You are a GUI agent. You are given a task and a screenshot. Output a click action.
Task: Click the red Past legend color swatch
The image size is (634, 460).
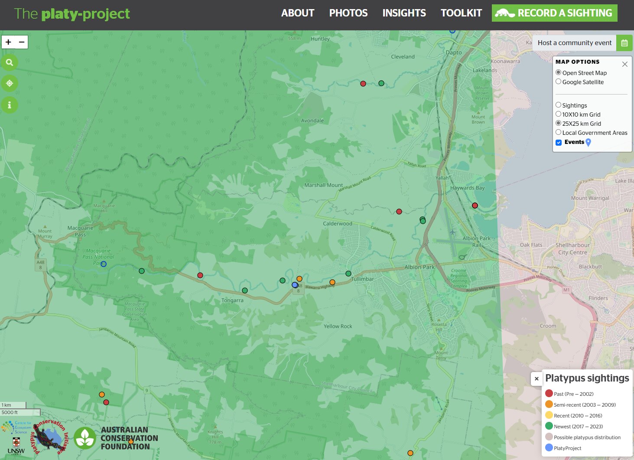(x=548, y=394)
